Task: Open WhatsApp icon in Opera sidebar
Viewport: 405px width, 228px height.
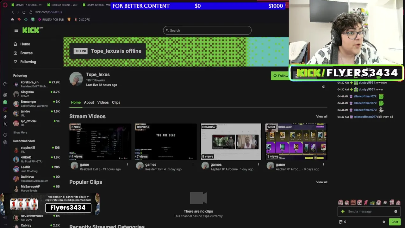Action: (5, 102)
